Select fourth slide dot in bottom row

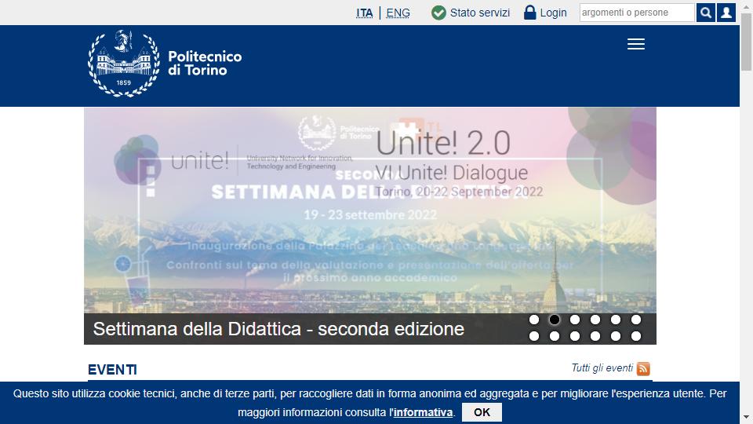(x=595, y=336)
